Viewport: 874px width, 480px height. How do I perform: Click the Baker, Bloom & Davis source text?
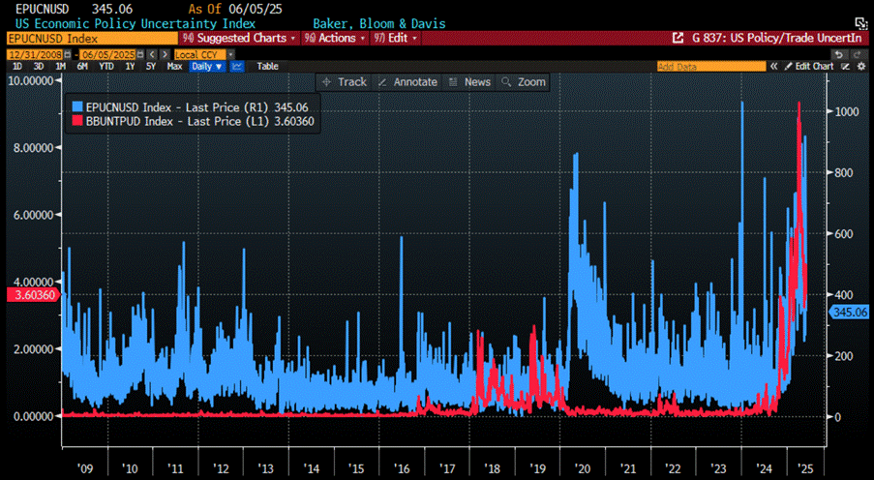[x=379, y=23]
